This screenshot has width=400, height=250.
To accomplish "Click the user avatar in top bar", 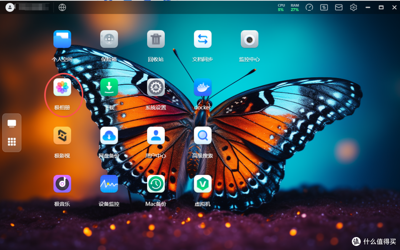I will coord(10,7).
